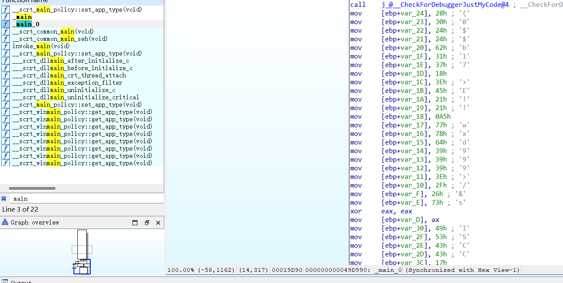Screen dimensions: 563x283
Task: Click the function icon beside __scrt_common_main(void)
Action: 6,31
